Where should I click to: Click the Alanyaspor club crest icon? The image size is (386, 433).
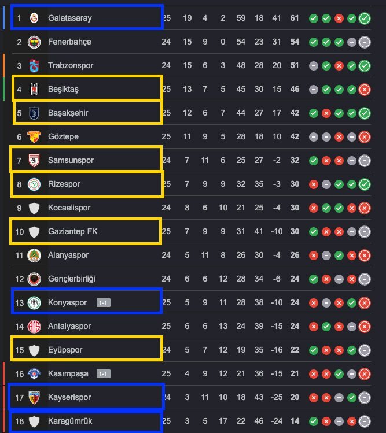[35, 255]
